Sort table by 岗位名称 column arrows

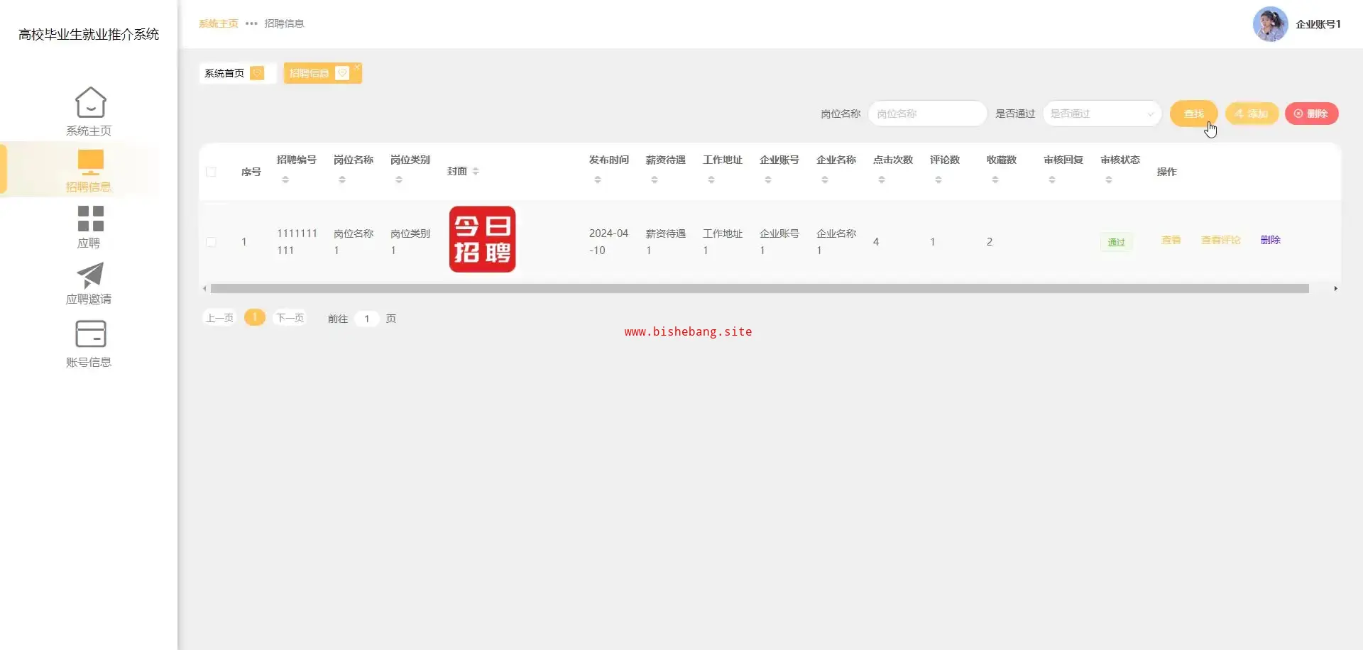pos(342,180)
